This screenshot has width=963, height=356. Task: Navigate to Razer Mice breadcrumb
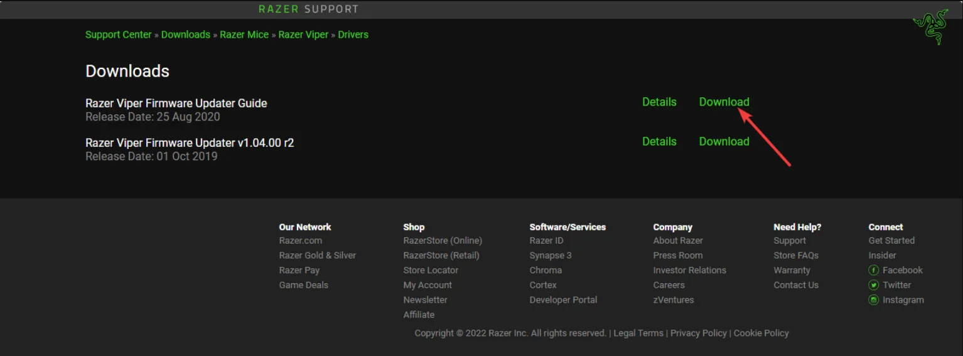coord(244,35)
